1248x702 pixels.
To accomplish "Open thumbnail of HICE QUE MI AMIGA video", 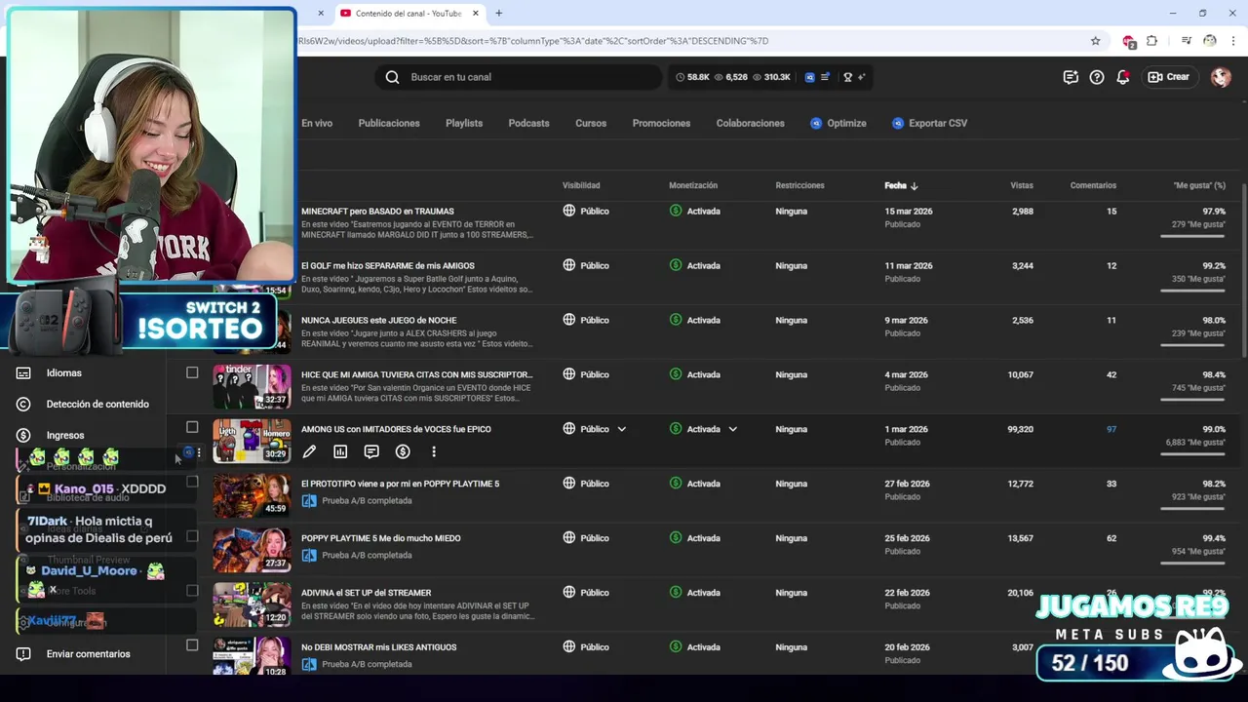I will click(x=252, y=387).
